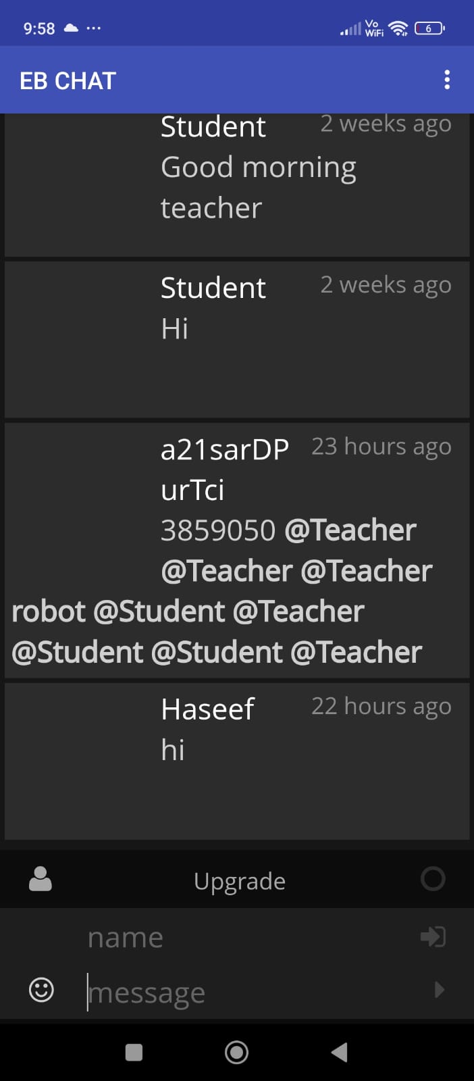
Task: Tap the recent apps square button
Action: pos(134,1052)
